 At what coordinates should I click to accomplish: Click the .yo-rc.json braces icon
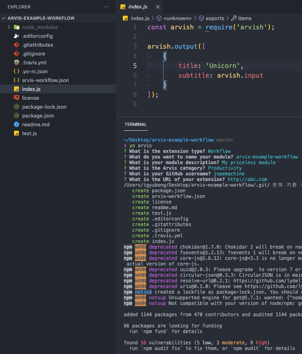click(x=16, y=71)
